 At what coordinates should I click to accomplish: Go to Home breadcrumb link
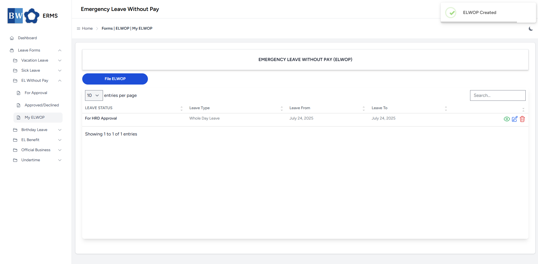(87, 29)
